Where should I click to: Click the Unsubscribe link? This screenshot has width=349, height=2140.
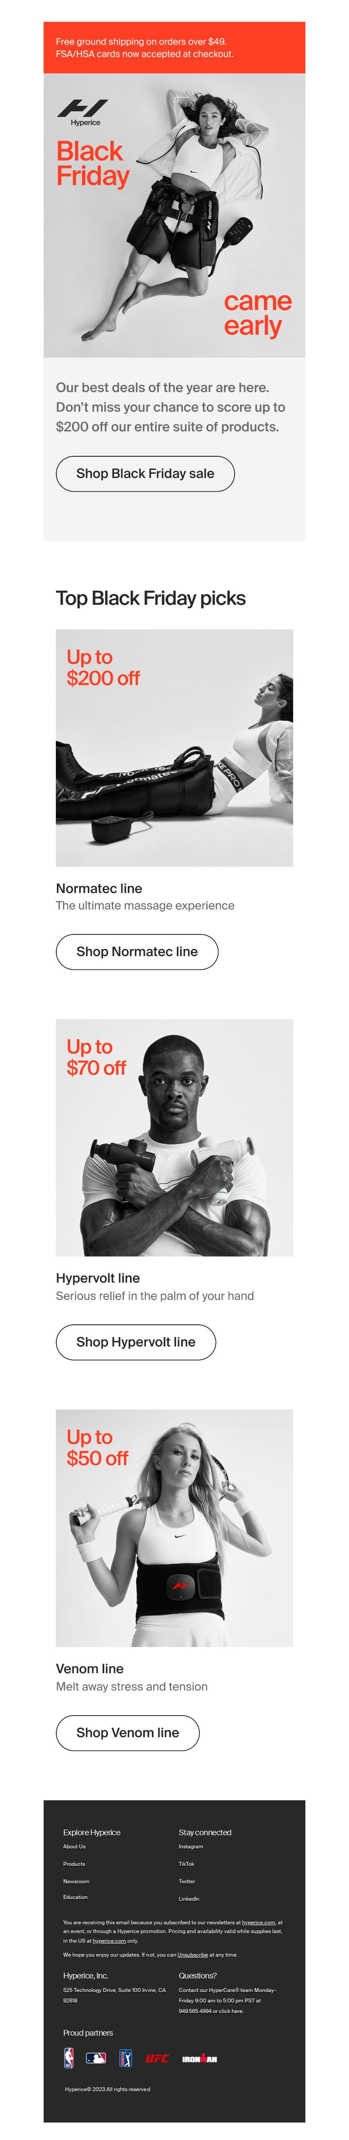point(193,1955)
